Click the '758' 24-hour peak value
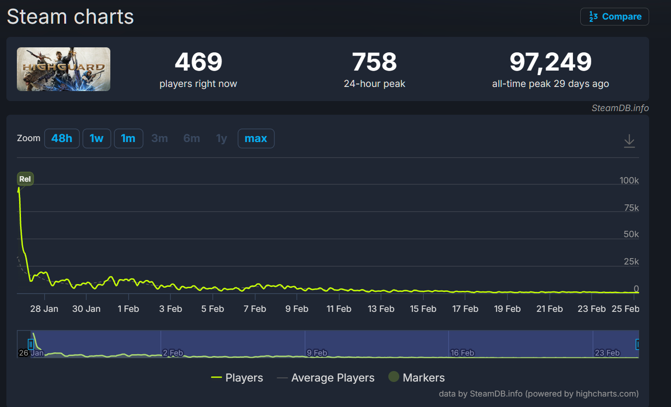This screenshot has height=407, width=671. (x=374, y=62)
